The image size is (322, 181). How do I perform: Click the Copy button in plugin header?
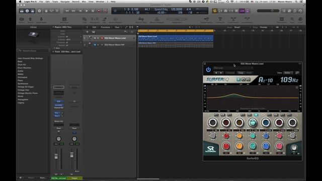point(240,73)
